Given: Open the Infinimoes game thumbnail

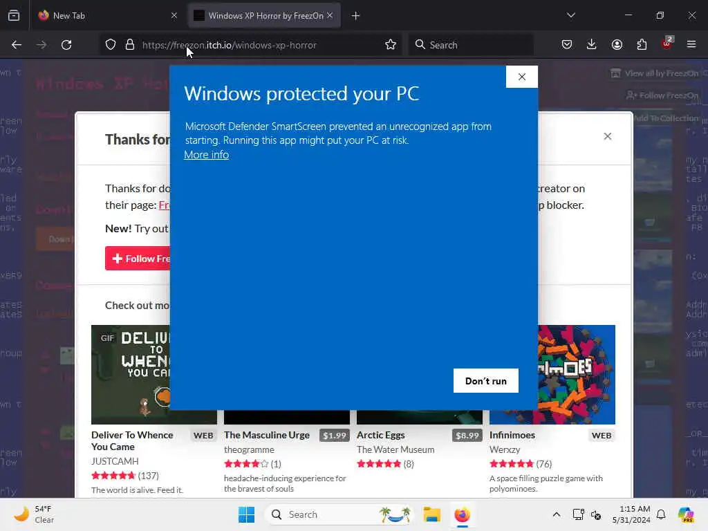Looking at the screenshot, I should point(577,374).
